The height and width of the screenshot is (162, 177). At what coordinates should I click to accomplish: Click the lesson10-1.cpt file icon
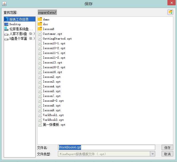coord(40,43)
